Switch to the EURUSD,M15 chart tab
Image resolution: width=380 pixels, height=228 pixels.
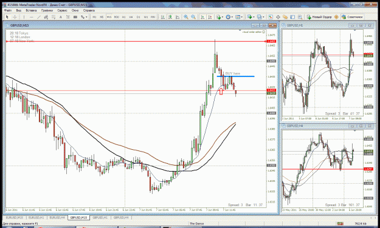(x=15, y=218)
